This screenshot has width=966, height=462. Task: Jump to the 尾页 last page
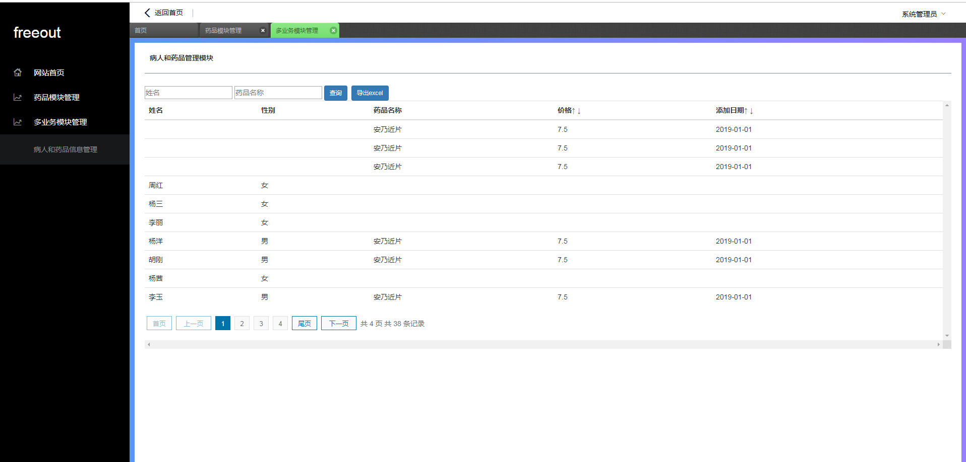[305, 323]
